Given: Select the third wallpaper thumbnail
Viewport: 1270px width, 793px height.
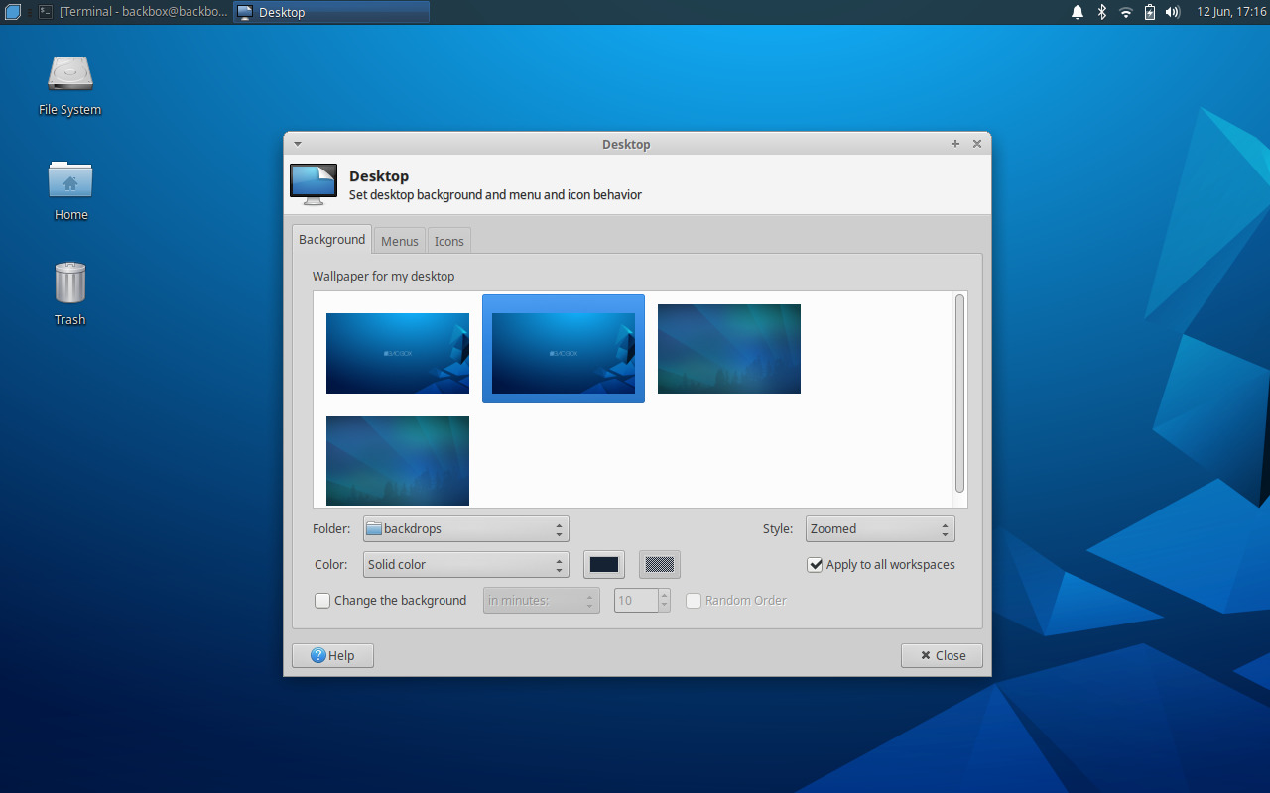Looking at the screenshot, I should 728,348.
